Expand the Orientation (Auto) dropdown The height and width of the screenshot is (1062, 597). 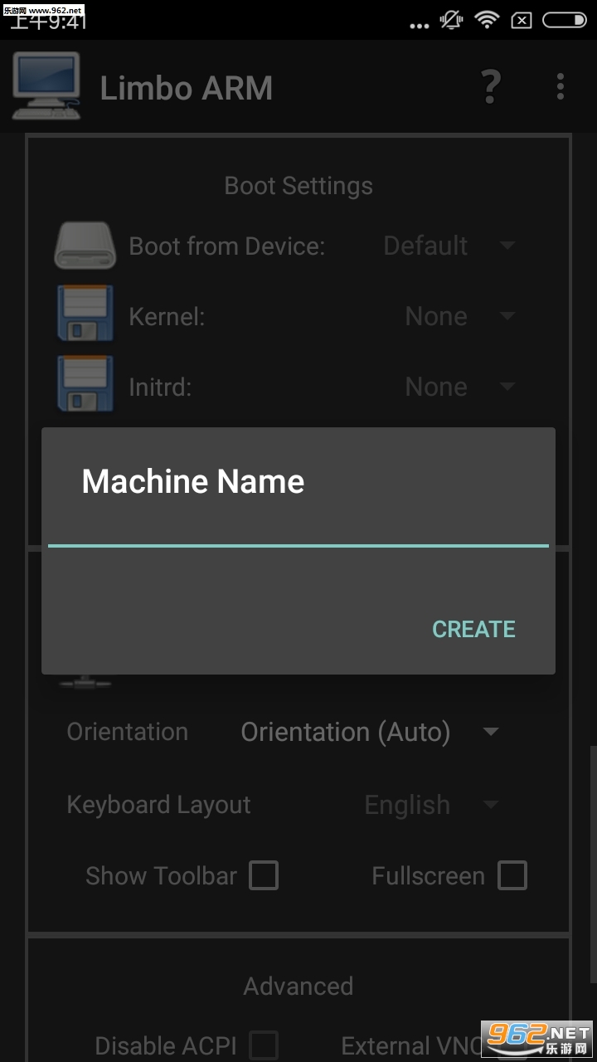[x=369, y=732]
